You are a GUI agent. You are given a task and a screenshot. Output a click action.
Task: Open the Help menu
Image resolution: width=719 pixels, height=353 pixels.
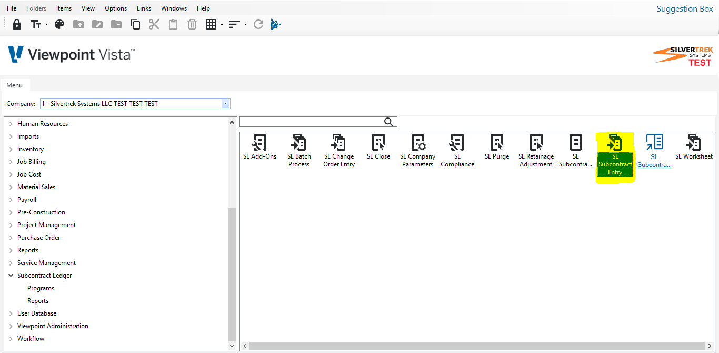203,8
